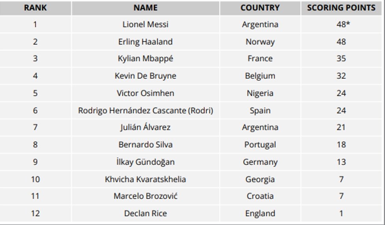
Task: Click the Declan Rice cell
Action: point(145,214)
